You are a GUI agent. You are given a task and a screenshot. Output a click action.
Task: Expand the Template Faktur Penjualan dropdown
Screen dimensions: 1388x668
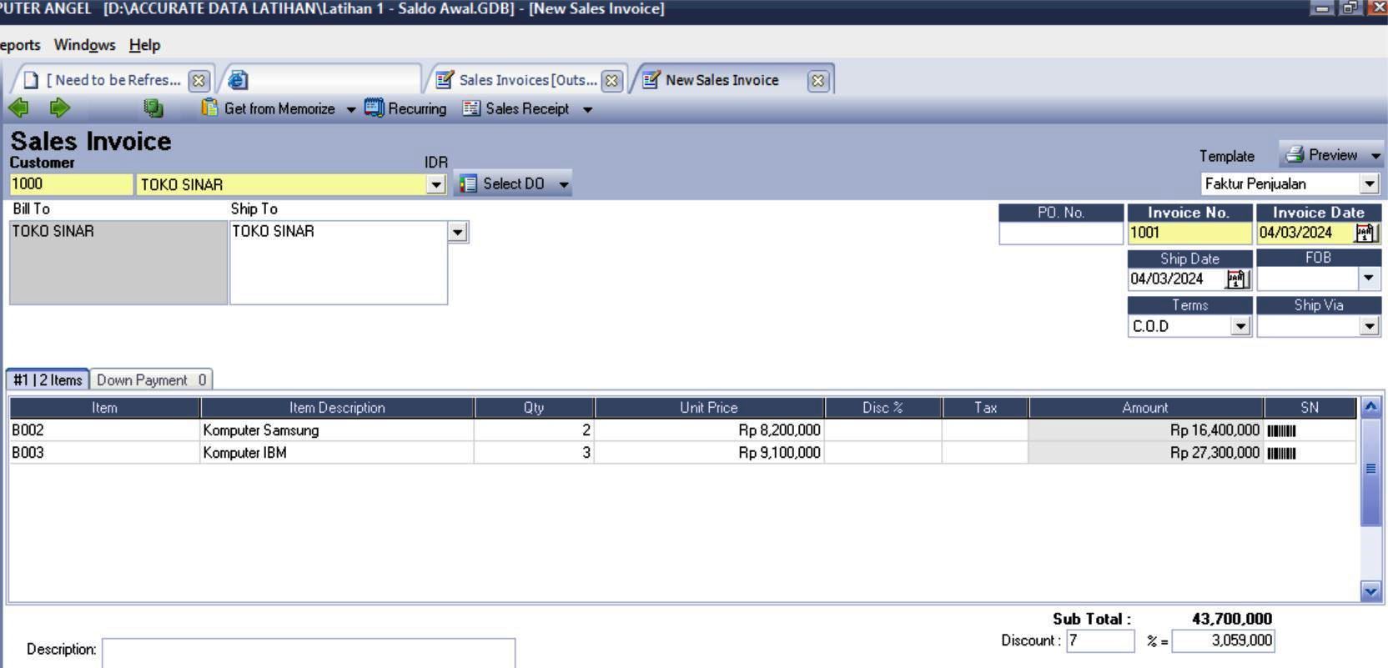(x=1369, y=183)
